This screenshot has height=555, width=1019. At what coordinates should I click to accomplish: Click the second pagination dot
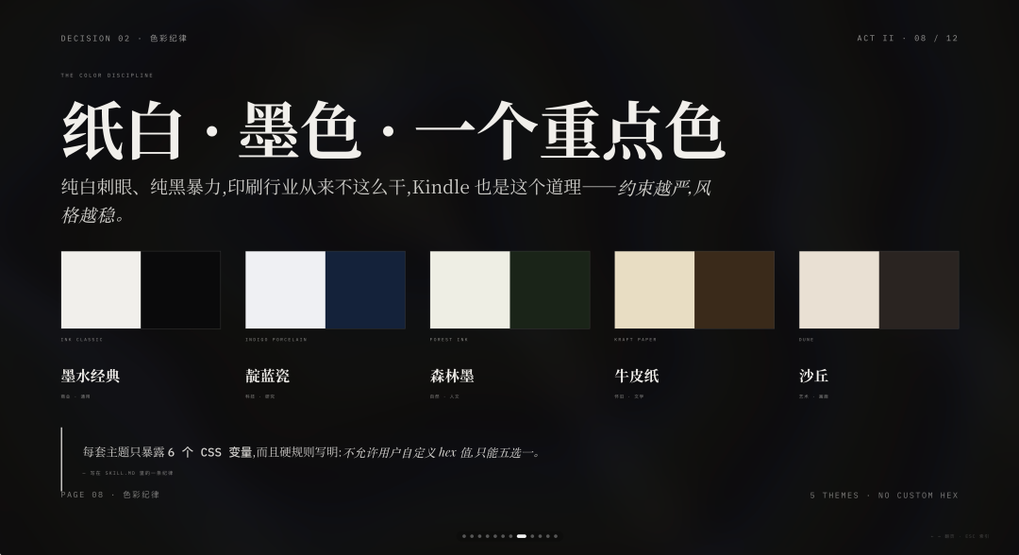tap(472, 536)
